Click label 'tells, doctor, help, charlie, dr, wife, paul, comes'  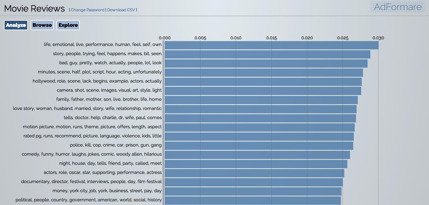click(113, 118)
